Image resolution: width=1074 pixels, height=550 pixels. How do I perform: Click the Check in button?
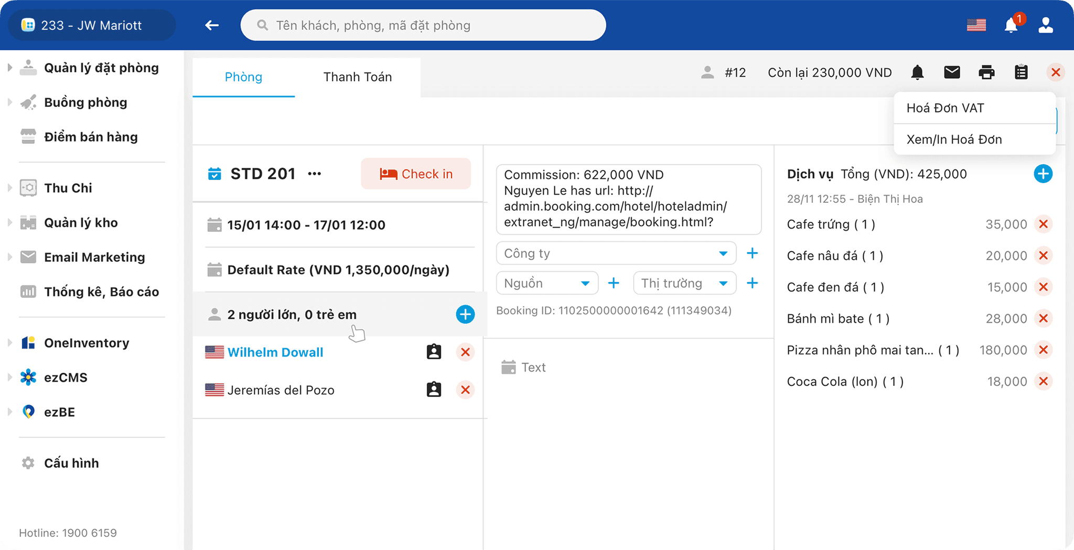[x=416, y=174]
